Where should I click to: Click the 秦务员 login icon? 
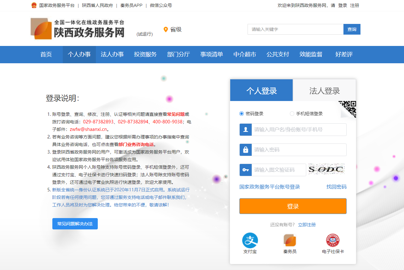point(290,241)
